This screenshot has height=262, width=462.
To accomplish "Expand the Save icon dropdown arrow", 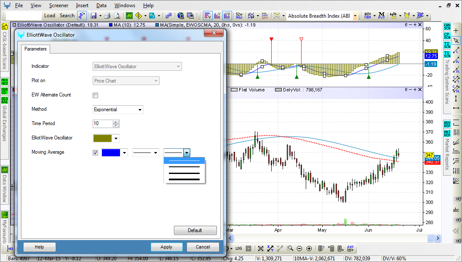I will (x=100, y=16).
